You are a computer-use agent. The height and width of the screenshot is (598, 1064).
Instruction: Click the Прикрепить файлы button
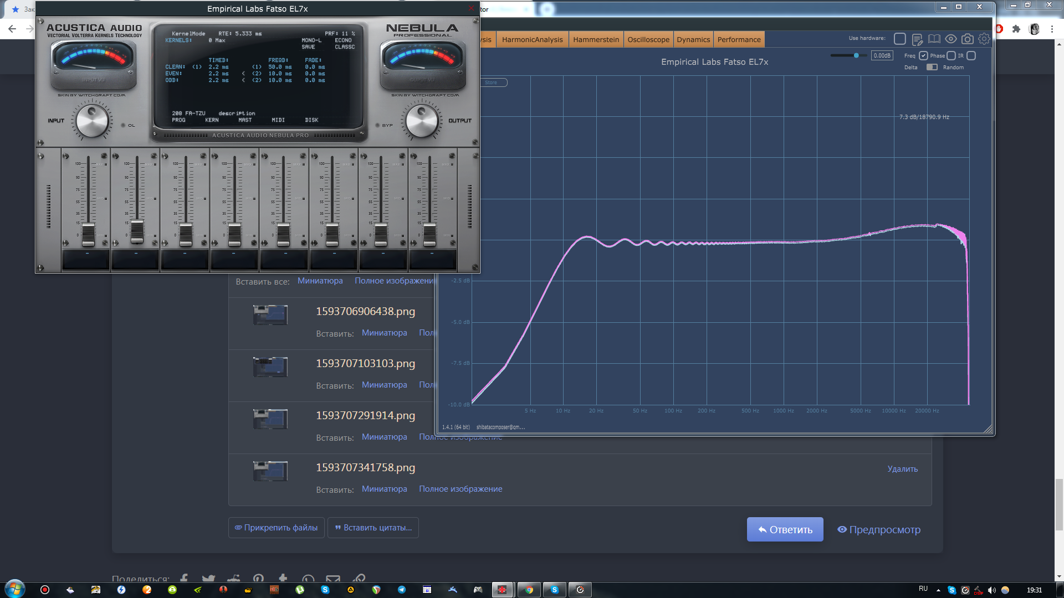pyautogui.click(x=276, y=528)
